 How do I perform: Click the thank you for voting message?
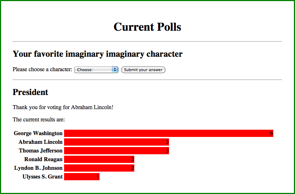tap(63, 107)
